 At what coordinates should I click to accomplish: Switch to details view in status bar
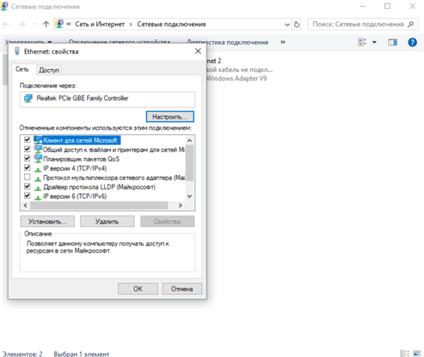tap(405, 353)
